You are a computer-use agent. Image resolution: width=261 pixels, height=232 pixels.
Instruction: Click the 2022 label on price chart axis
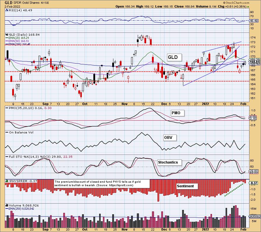pos(205,104)
